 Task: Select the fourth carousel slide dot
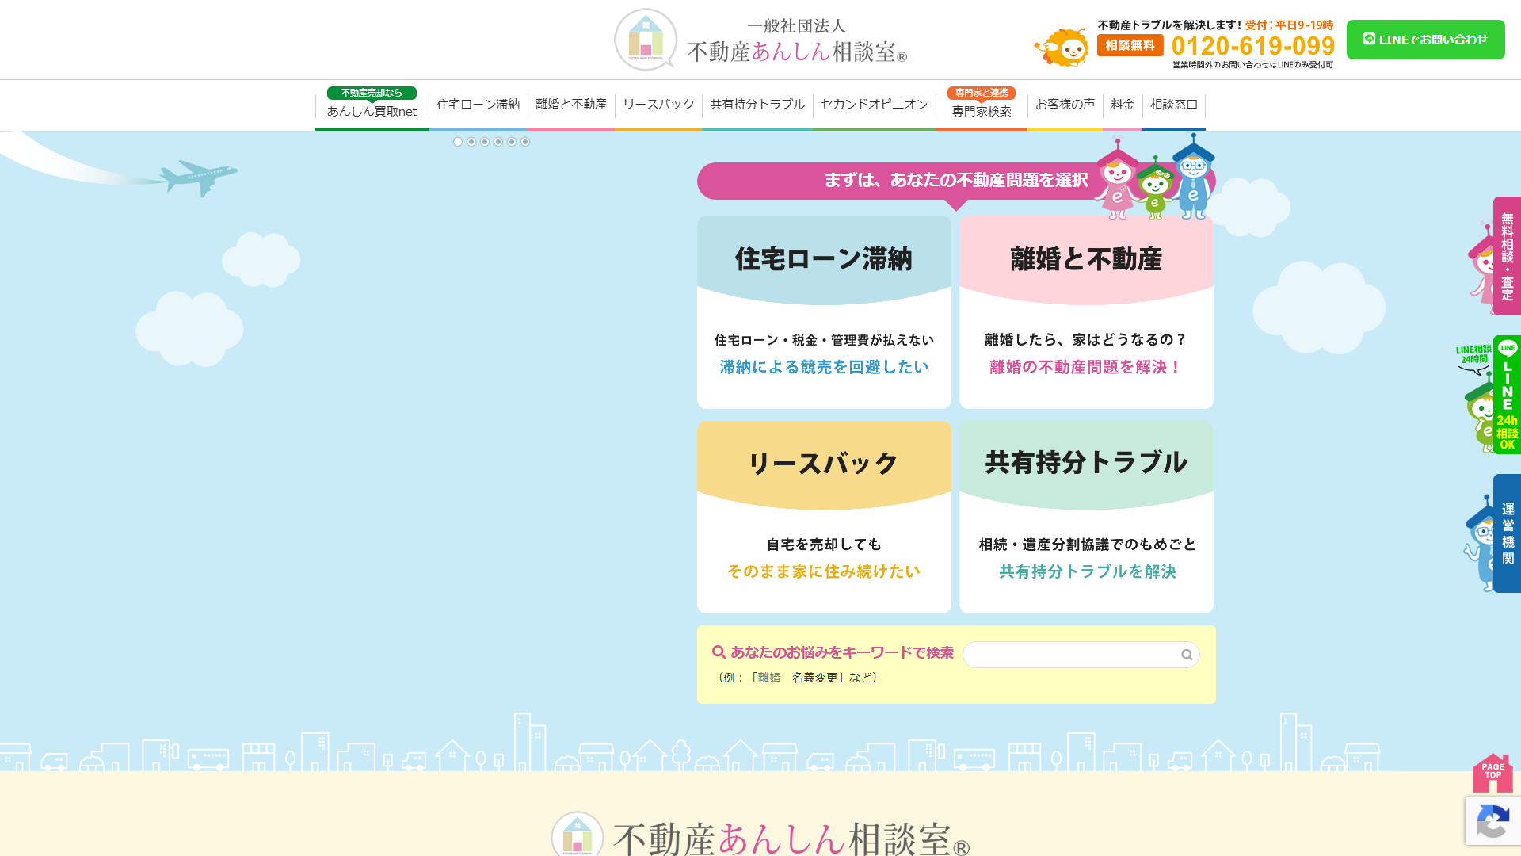(x=498, y=142)
